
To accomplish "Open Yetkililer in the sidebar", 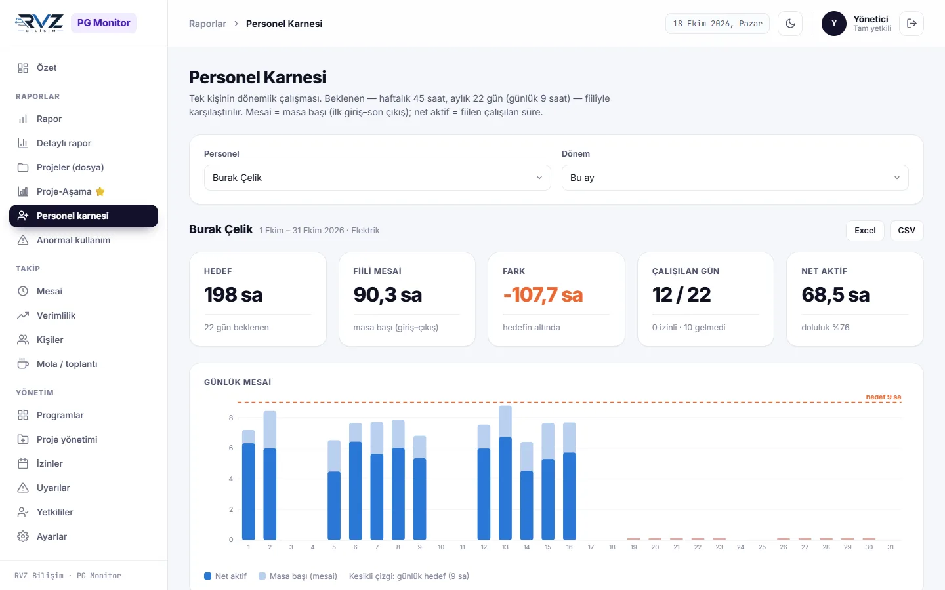I will [83, 513].
